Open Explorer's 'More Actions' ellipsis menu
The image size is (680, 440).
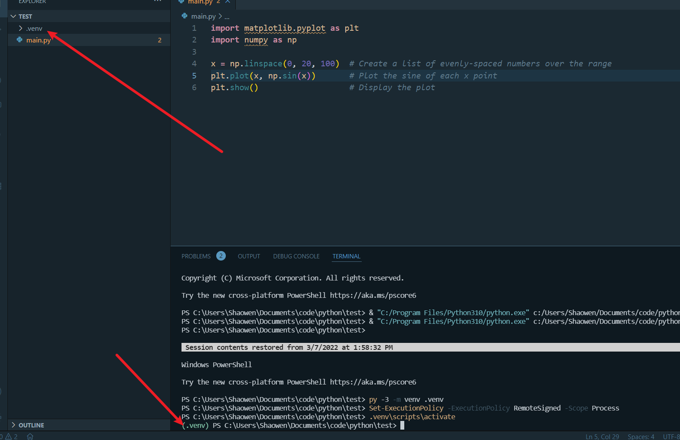click(x=157, y=1)
